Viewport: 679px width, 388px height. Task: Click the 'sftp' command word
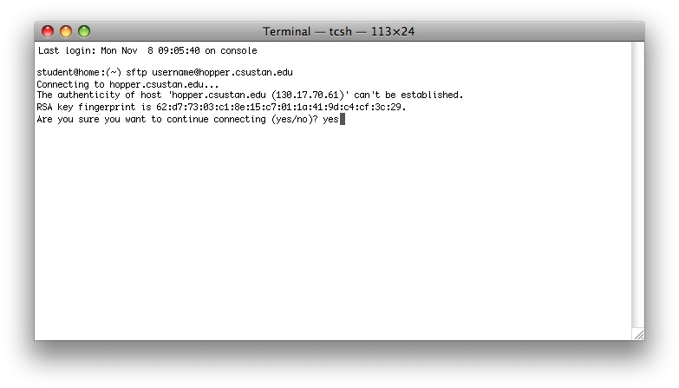pos(136,72)
